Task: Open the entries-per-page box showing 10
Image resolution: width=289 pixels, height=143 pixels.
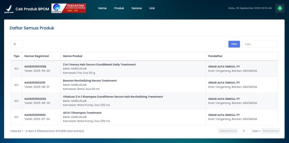Action: click(x=17, y=44)
